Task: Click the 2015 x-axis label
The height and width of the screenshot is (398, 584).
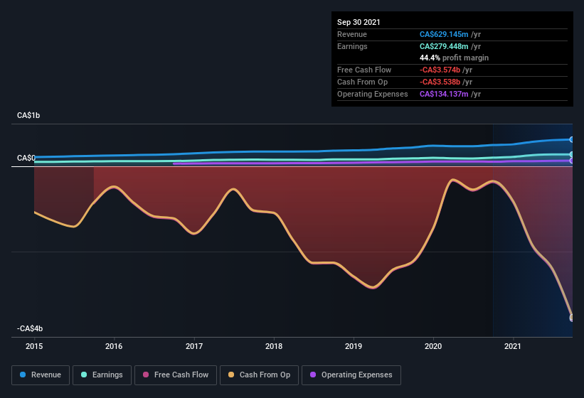Action: click(x=34, y=346)
